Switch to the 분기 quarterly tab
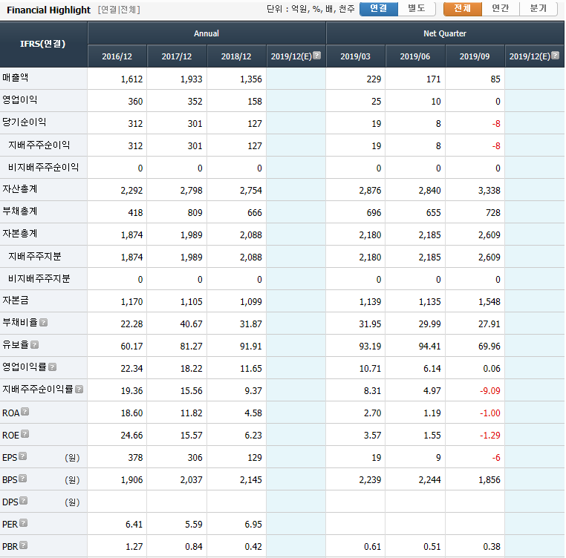This screenshot has height=558, width=566. 539,9
